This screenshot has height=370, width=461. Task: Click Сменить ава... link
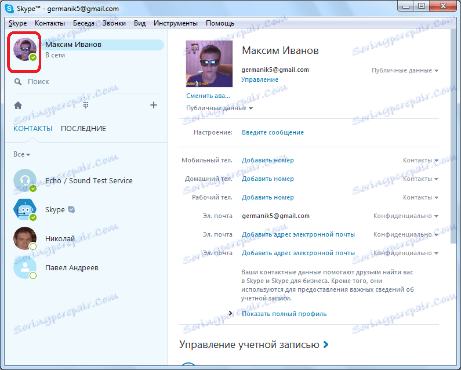click(x=208, y=96)
